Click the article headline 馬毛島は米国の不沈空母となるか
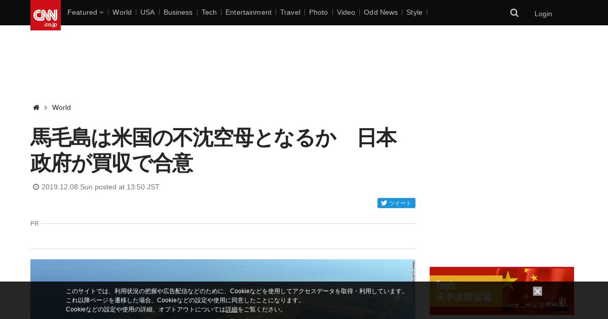 click(213, 151)
